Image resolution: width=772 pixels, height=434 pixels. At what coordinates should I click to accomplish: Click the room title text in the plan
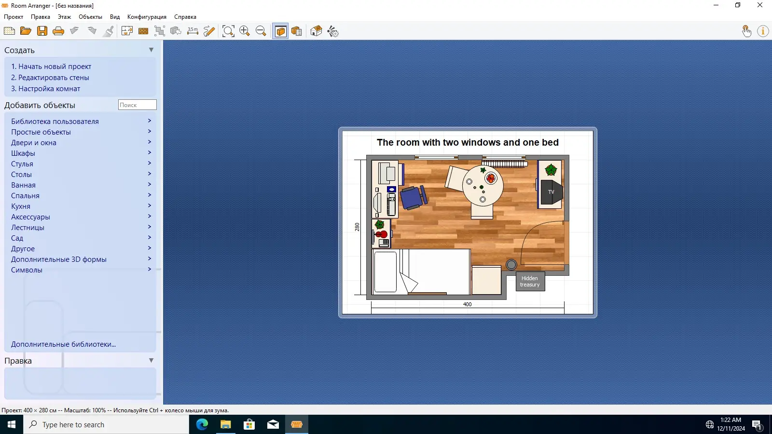(468, 142)
